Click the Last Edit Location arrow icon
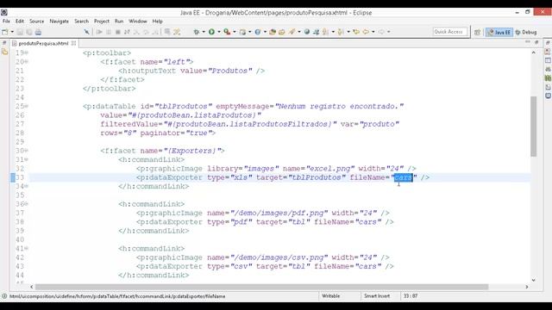 tap(356, 32)
